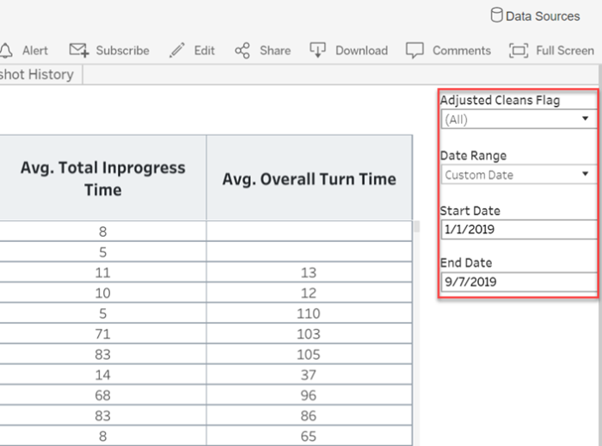Click the Comments speech bubble icon
Screen dimensions: 602x446
415,50
